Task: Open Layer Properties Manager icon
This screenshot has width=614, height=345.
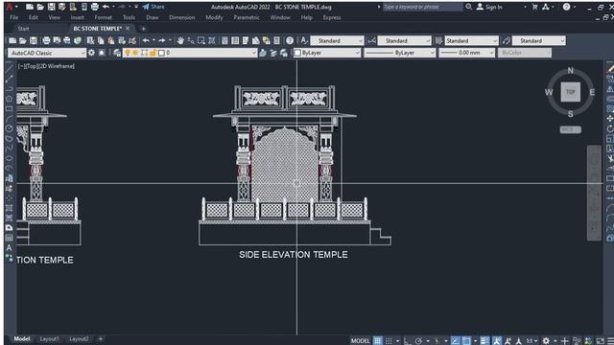Action: click(x=117, y=53)
